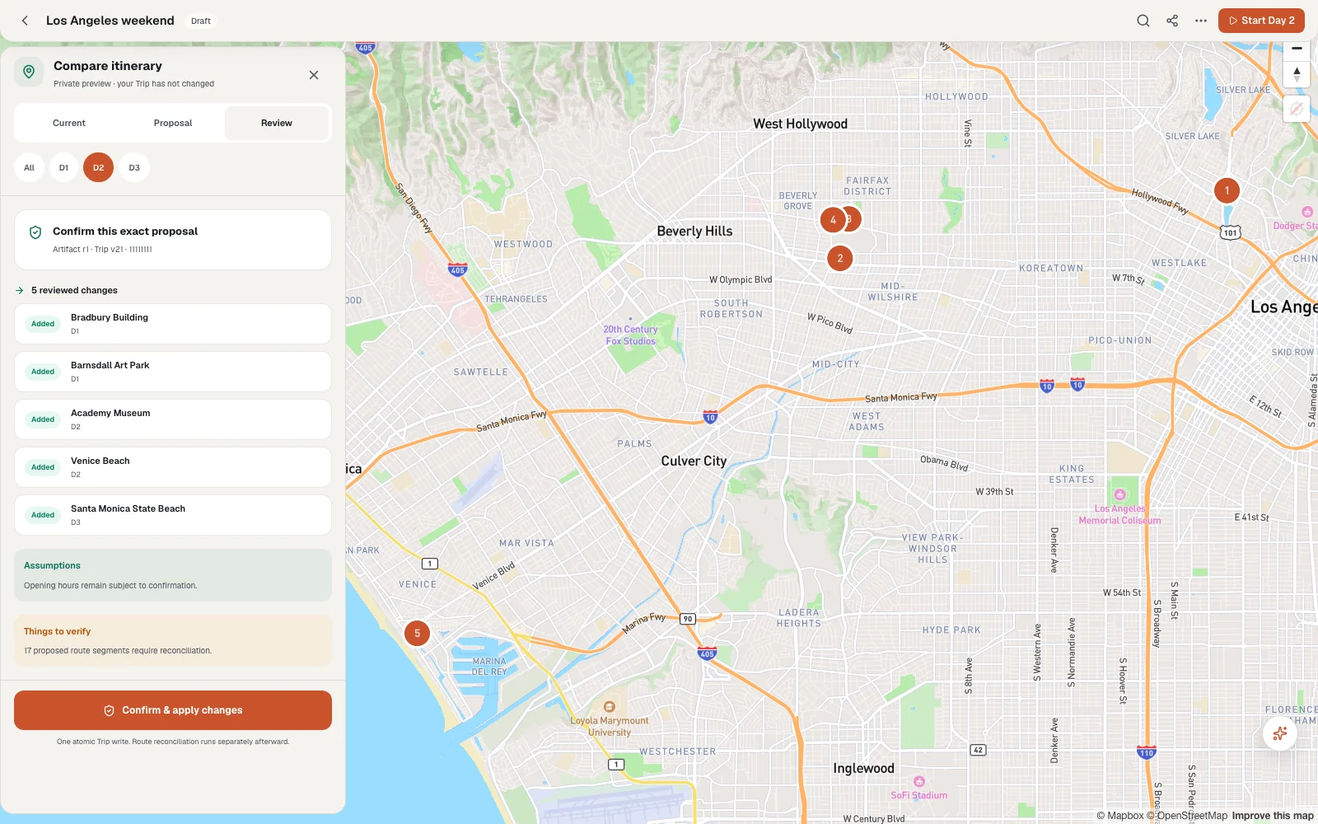
Task: Open the Confirm this exact proposal card
Action: 173,240
